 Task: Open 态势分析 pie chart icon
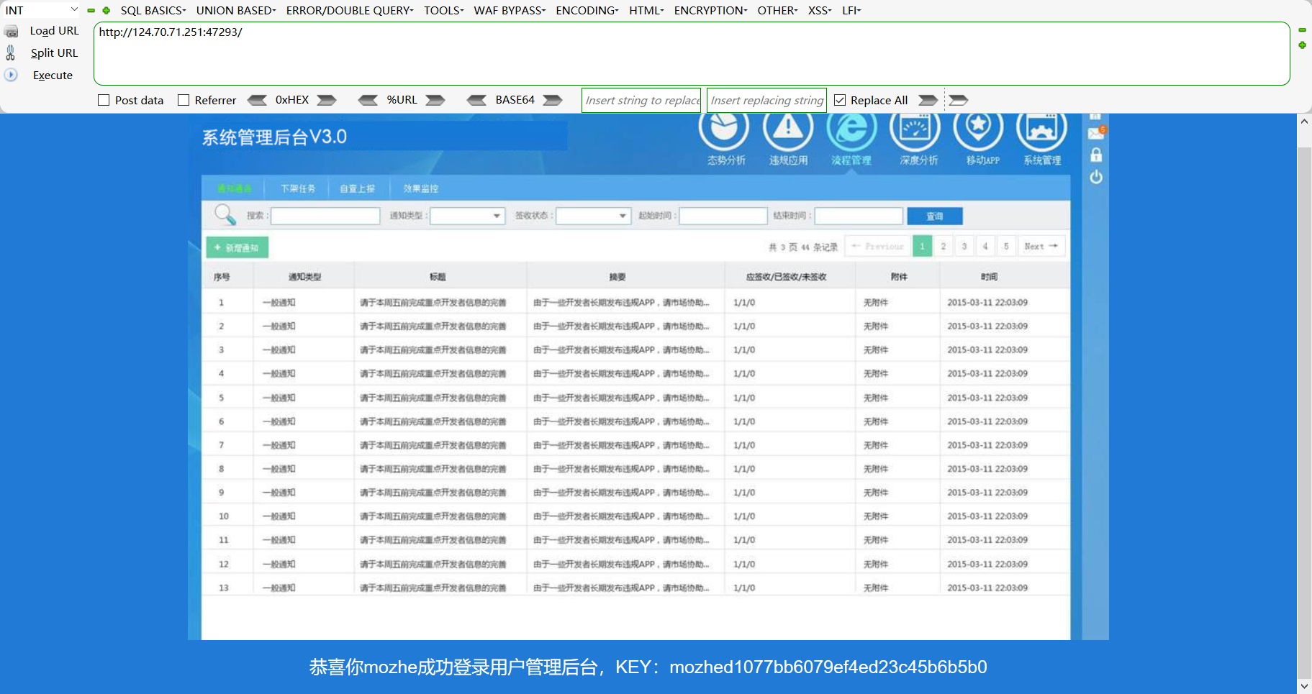pyautogui.click(x=724, y=129)
